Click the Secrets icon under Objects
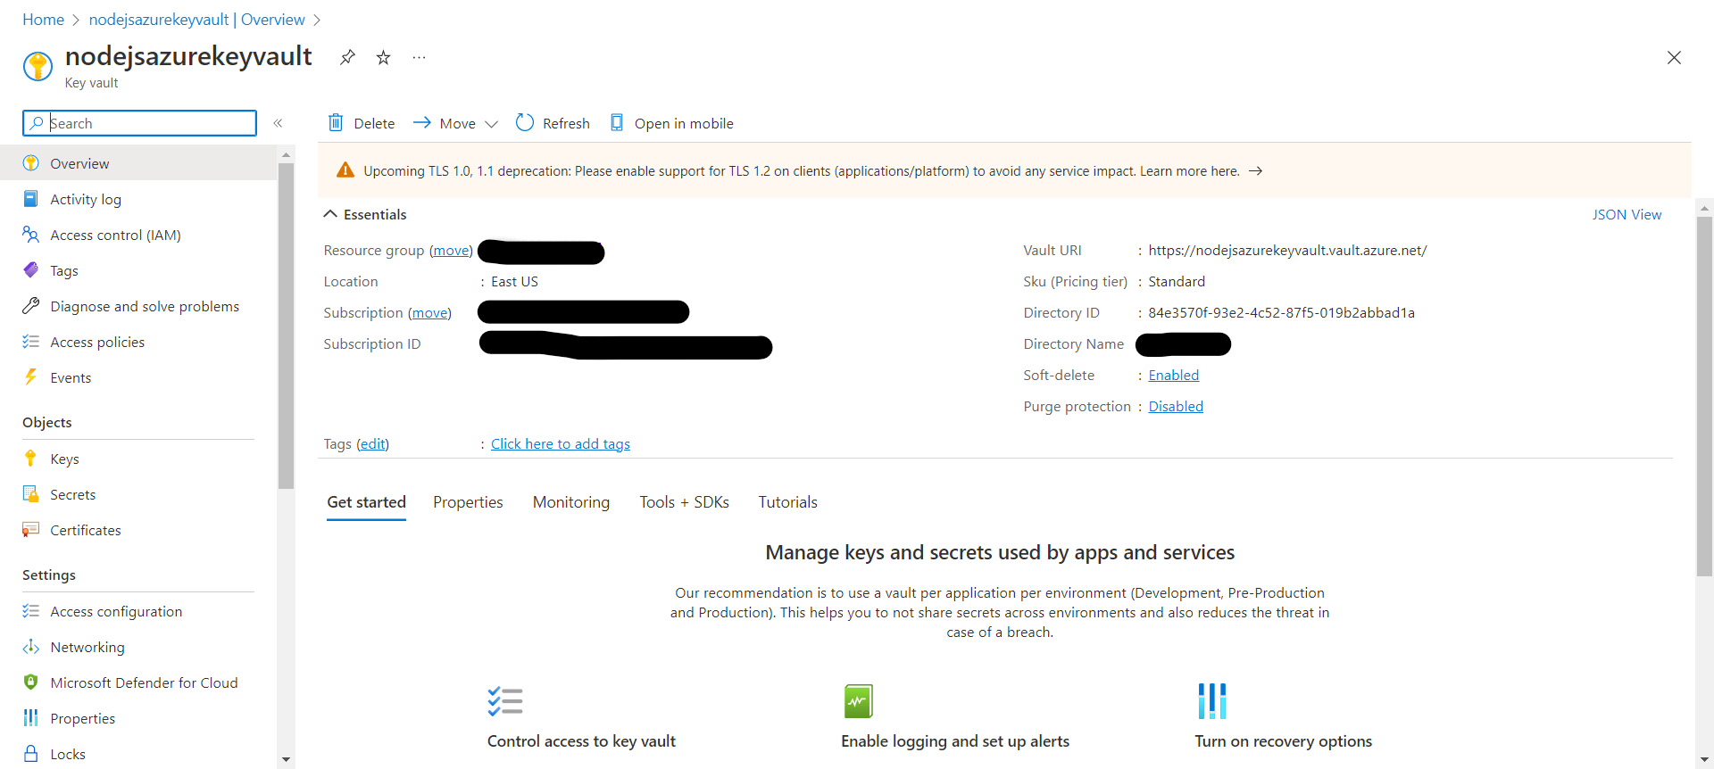1714x769 pixels. coord(31,494)
